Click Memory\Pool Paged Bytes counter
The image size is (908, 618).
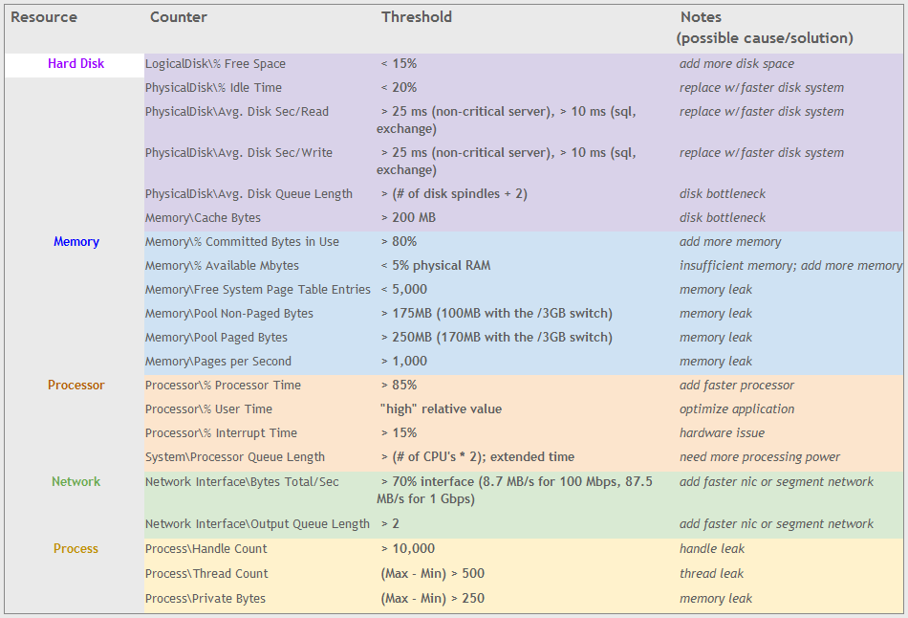(216, 338)
